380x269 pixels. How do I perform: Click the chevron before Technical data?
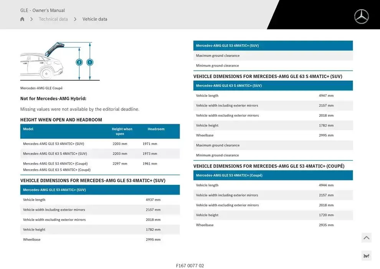[x=31, y=19]
